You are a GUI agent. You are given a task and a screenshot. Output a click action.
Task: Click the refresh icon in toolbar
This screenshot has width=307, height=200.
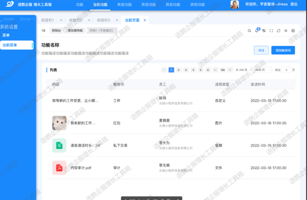[x=278, y=31]
